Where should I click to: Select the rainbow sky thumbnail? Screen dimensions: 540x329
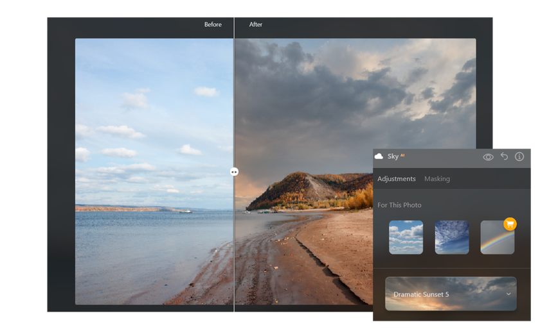(x=498, y=237)
